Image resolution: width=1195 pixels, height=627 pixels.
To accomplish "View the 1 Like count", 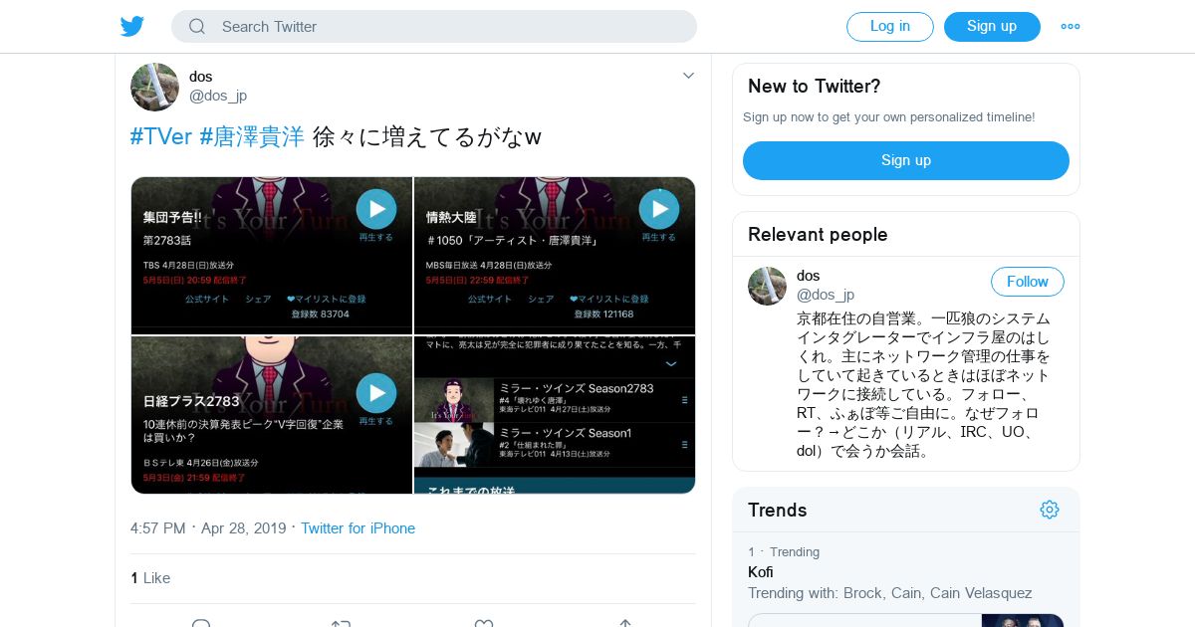I will 150,578.
